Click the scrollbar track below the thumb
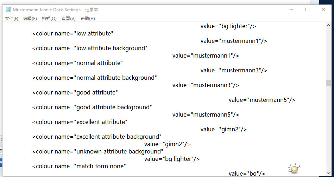Screen dimensions: 334x177 (x=328, y=133)
